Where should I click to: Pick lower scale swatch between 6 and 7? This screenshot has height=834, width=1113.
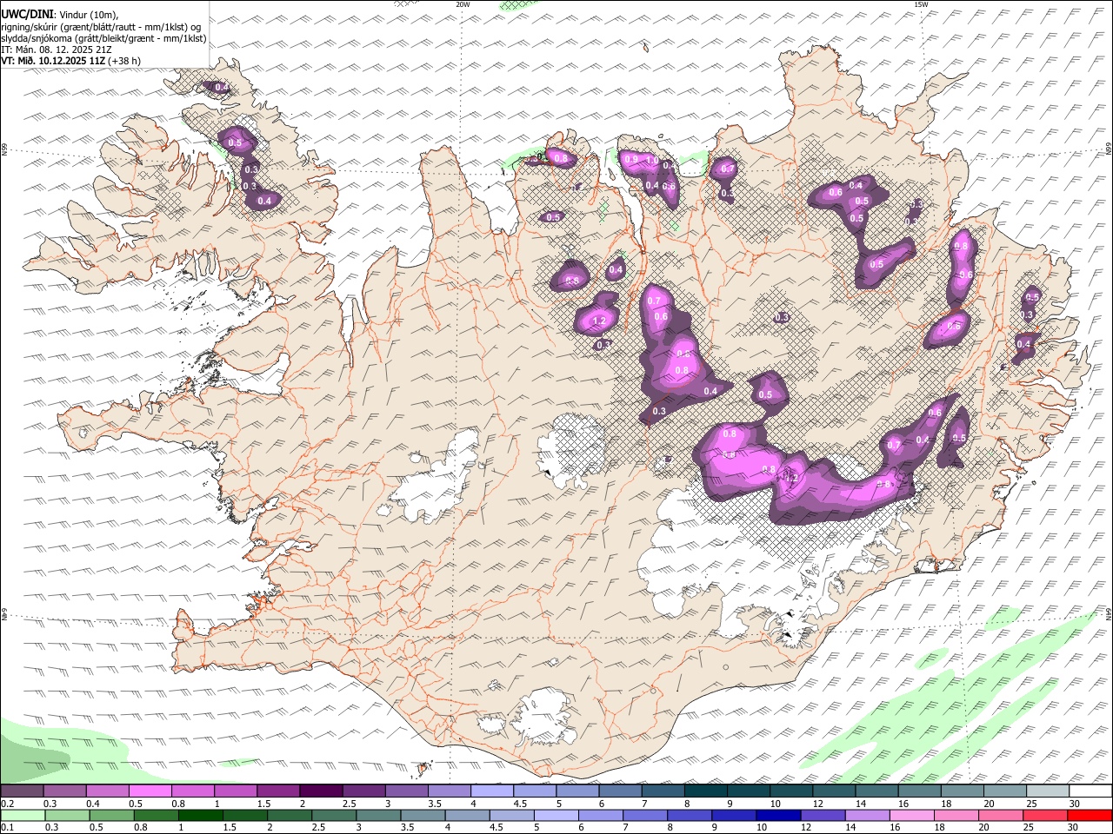[x=600, y=816]
